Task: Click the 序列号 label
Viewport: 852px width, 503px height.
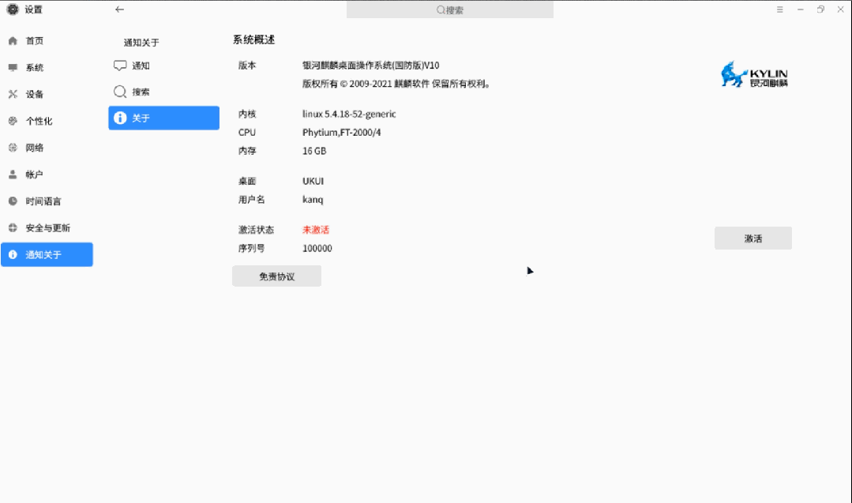Action: click(x=252, y=248)
